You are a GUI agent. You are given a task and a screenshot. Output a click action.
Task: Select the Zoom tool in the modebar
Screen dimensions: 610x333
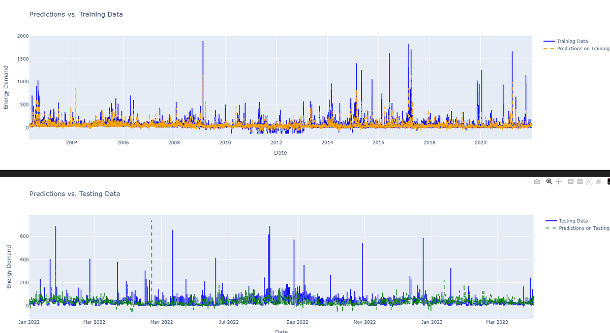click(549, 181)
